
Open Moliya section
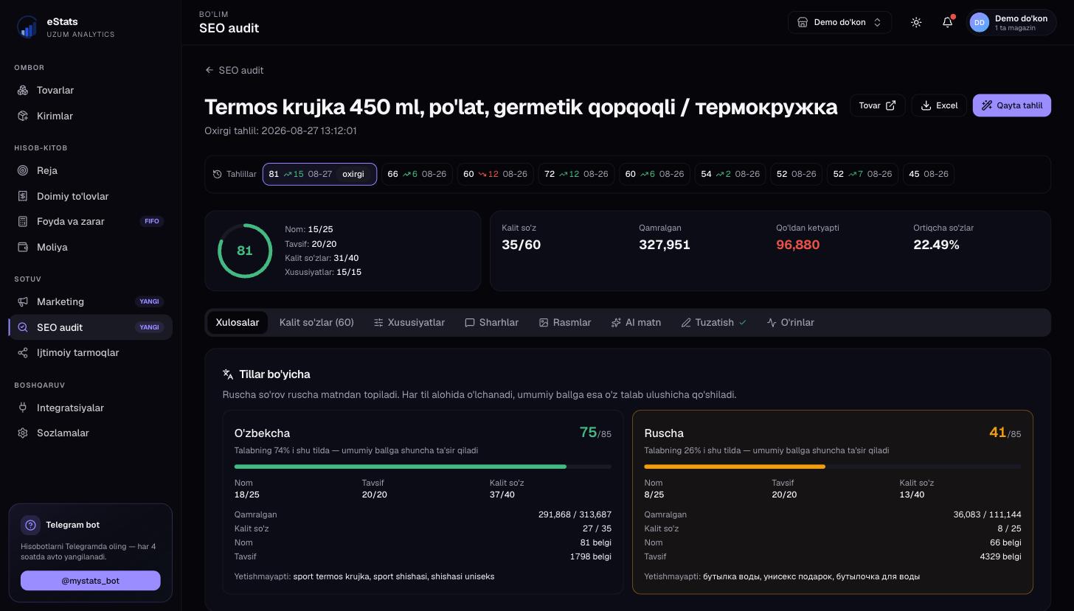pos(90,247)
